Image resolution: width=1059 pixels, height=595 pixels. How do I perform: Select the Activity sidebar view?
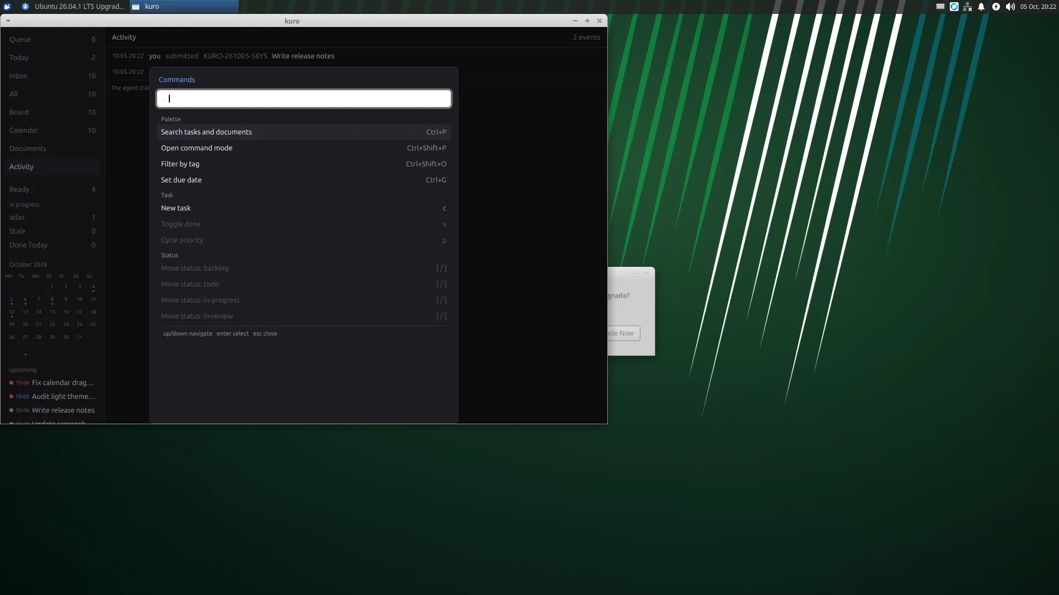point(52,167)
